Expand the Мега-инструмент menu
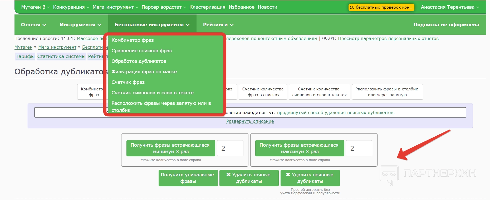 (115, 7)
